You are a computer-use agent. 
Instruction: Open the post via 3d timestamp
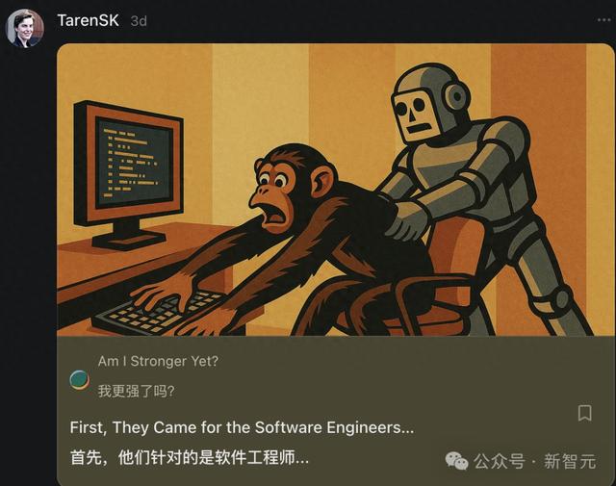tap(139, 21)
